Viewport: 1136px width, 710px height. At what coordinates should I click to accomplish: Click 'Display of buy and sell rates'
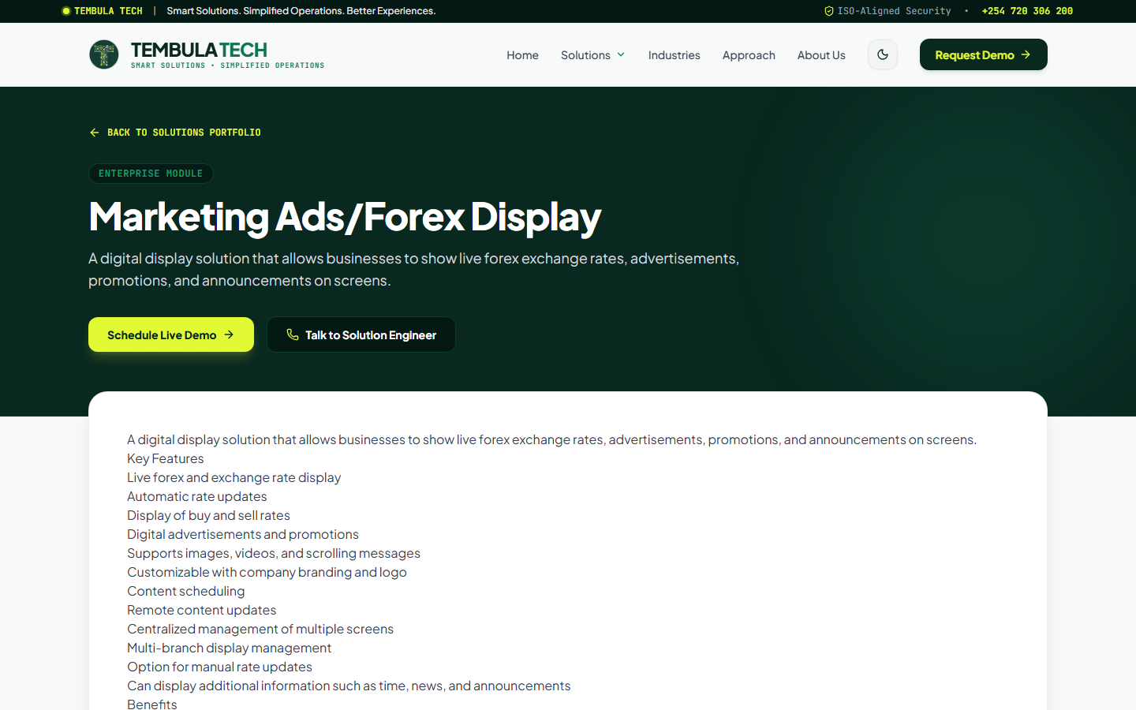(208, 515)
